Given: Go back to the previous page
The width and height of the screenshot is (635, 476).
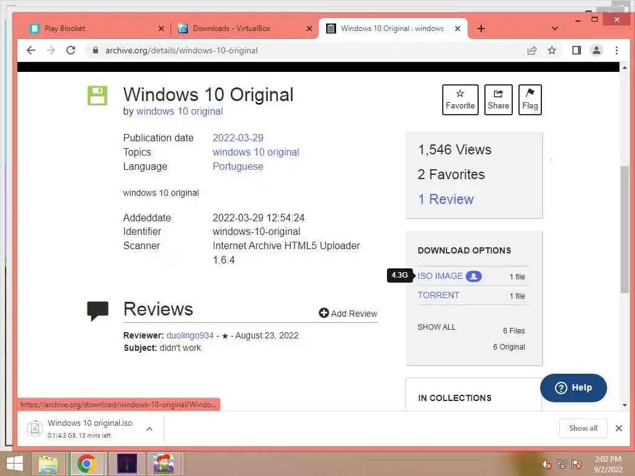Looking at the screenshot, I should pos(31,50).
